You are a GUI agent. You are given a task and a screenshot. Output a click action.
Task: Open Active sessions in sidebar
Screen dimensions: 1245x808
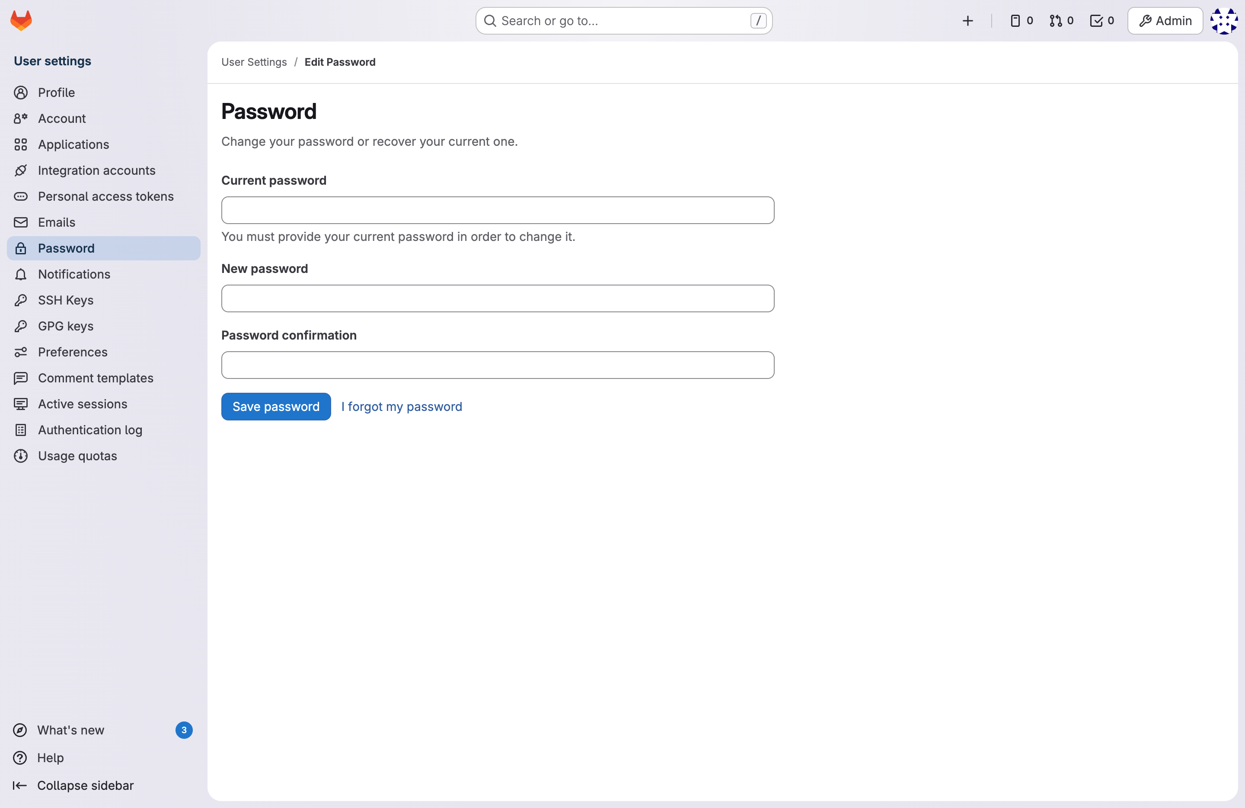(x=82, y=404)
